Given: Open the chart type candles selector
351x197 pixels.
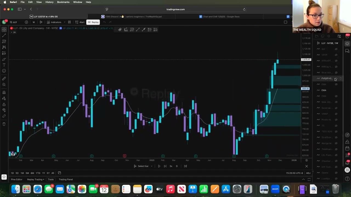Looking at the screenshot, I should [41, 22].
